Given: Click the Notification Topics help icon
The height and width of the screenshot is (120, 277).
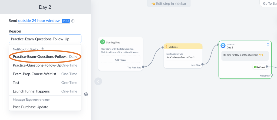Looking at the screenshot, I should click(42, 49).
